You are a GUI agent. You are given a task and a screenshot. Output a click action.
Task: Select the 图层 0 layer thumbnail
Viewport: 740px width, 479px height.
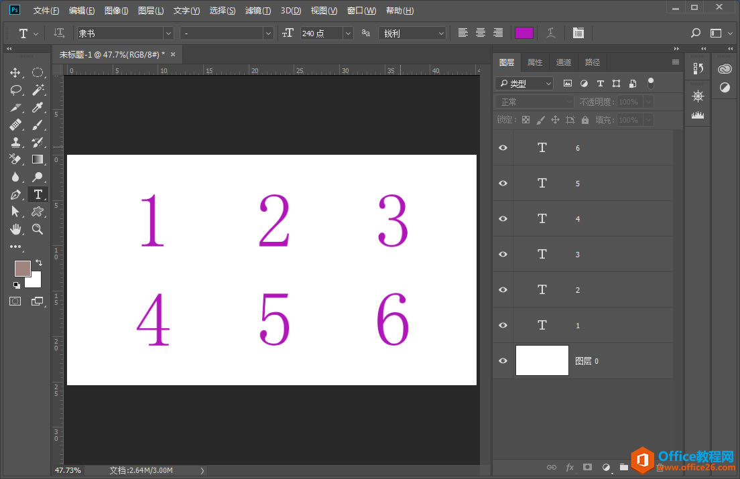click(x=542, y=360)
